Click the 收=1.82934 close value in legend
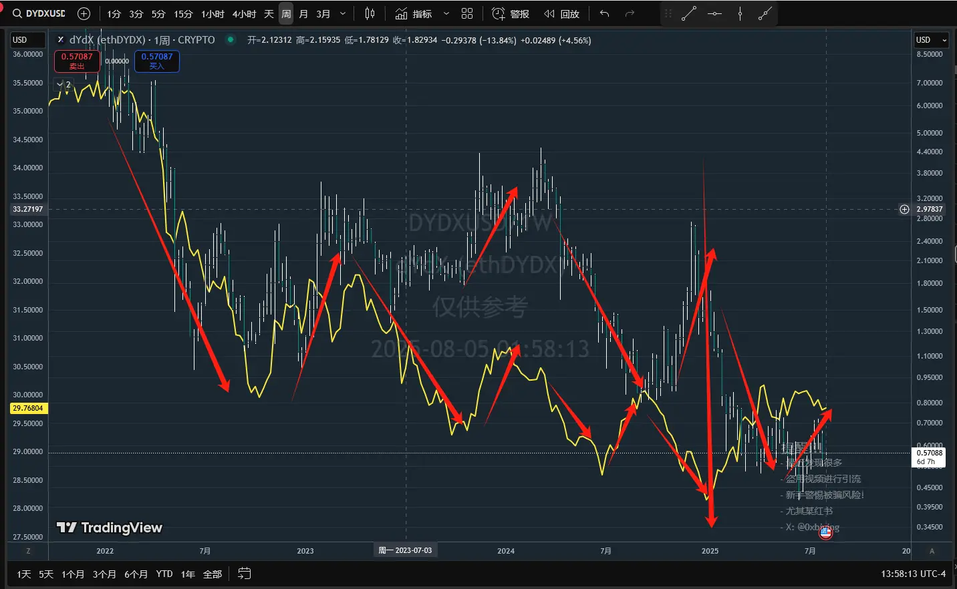Viewport: 957px width, 589px height. (415, 40)
